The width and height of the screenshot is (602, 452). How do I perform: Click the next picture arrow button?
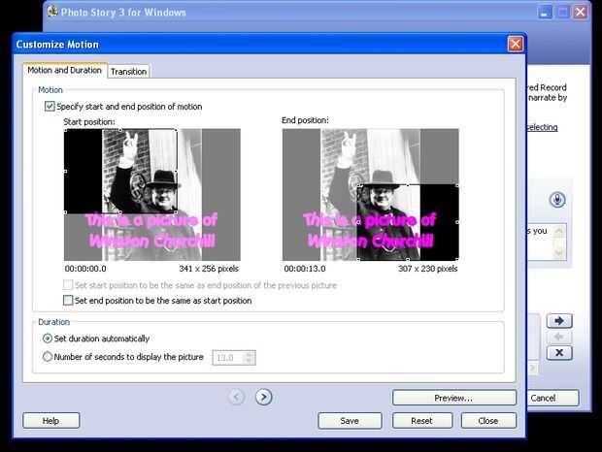(x=264, y=397)
